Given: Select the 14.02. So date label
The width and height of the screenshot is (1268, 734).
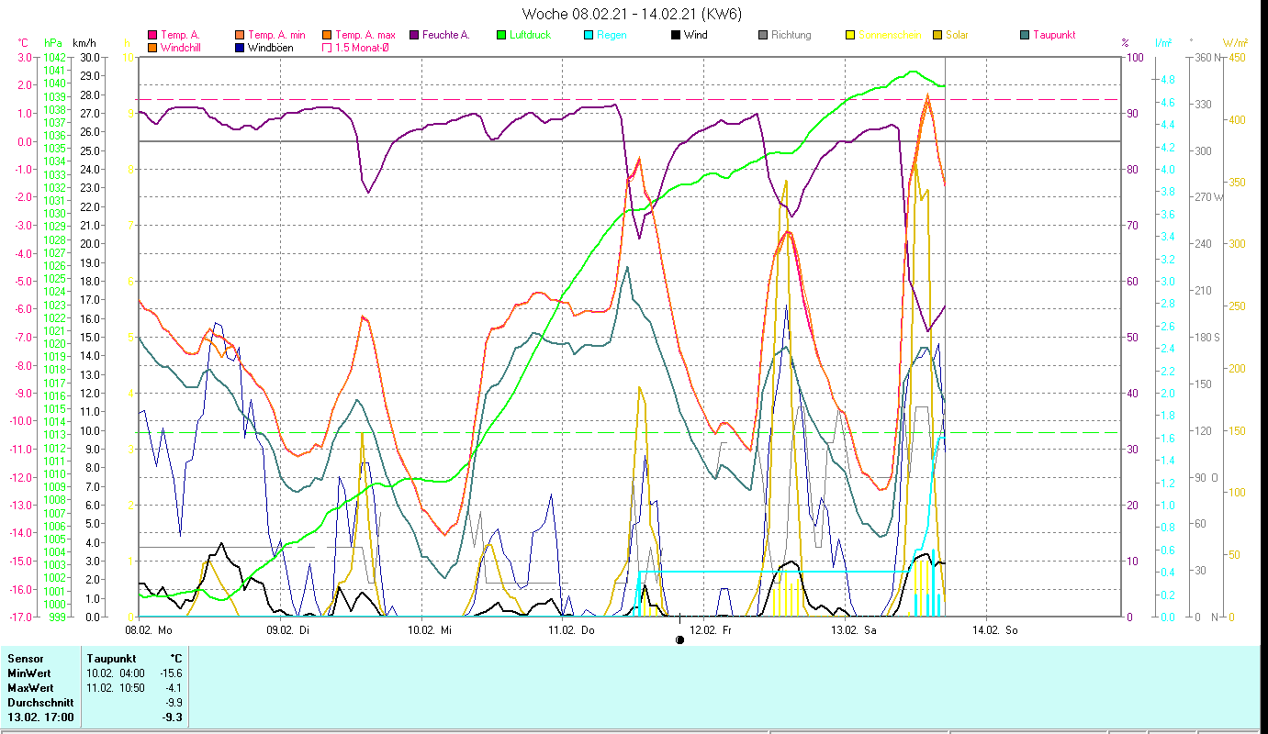Looking at the screenshot, I should [x=993, y=630].
